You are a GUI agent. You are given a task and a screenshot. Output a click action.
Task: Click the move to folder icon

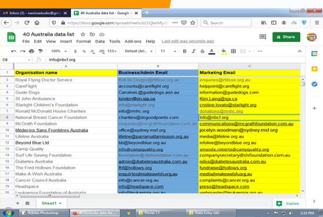[x=92, y=35]
